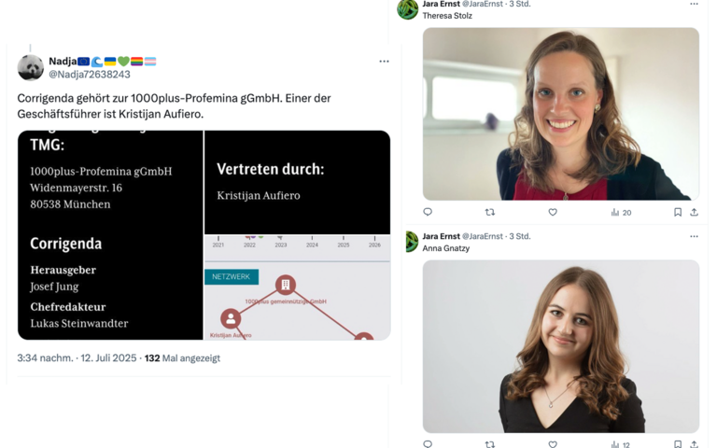Open more options on Anna Gnatzy tweet

point(695,236)
